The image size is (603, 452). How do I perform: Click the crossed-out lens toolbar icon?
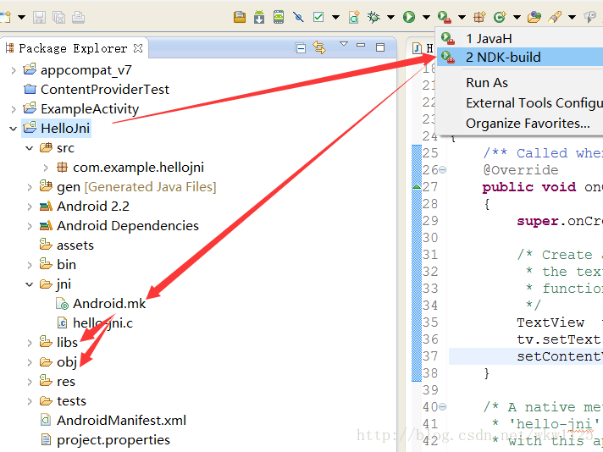click(x=298, y=17)
